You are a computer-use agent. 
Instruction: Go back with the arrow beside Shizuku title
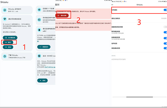pos(112,5)
